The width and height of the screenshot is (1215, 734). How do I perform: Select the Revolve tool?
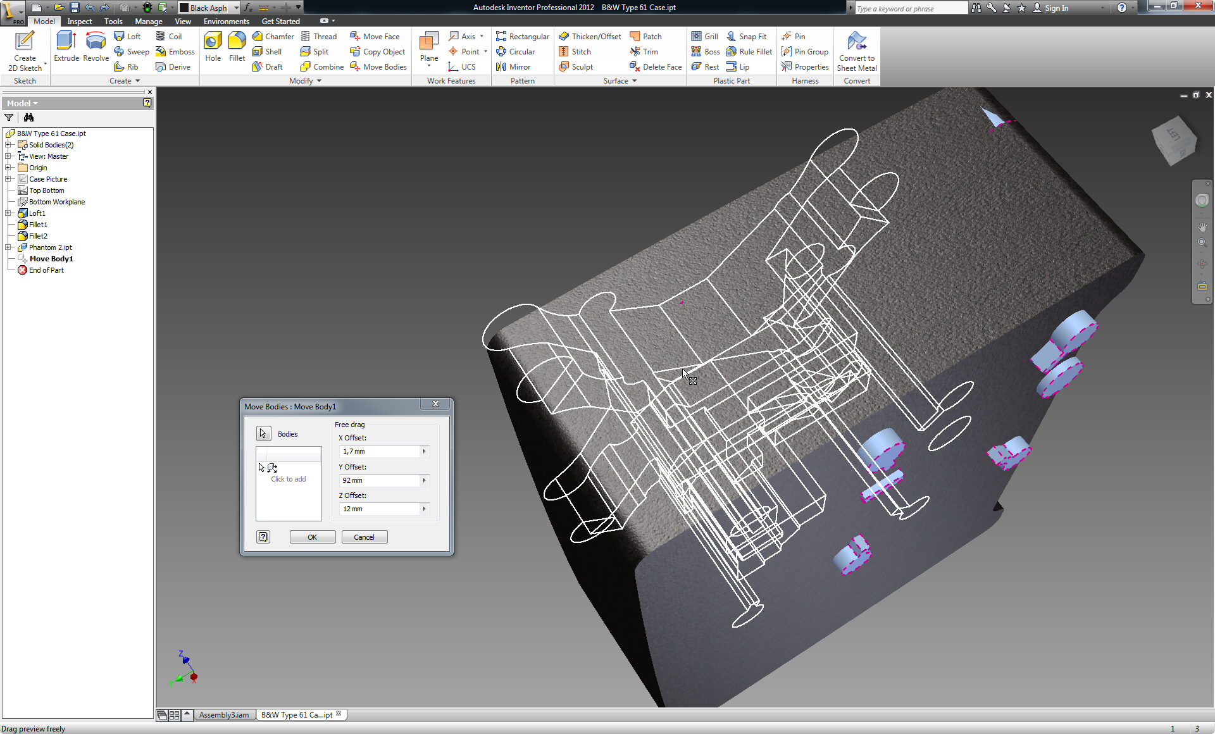pos(96,47)
